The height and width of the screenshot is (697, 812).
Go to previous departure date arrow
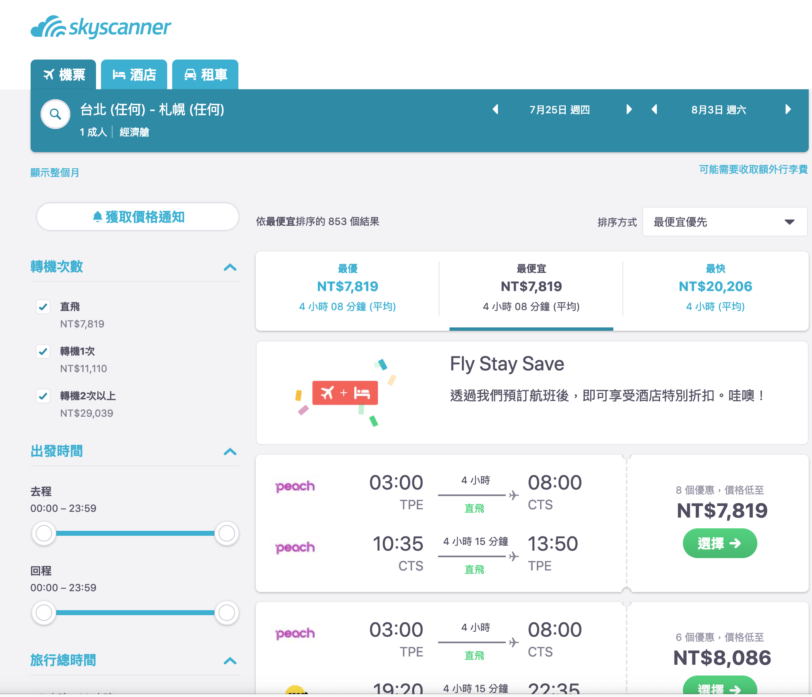click(495, 110)
